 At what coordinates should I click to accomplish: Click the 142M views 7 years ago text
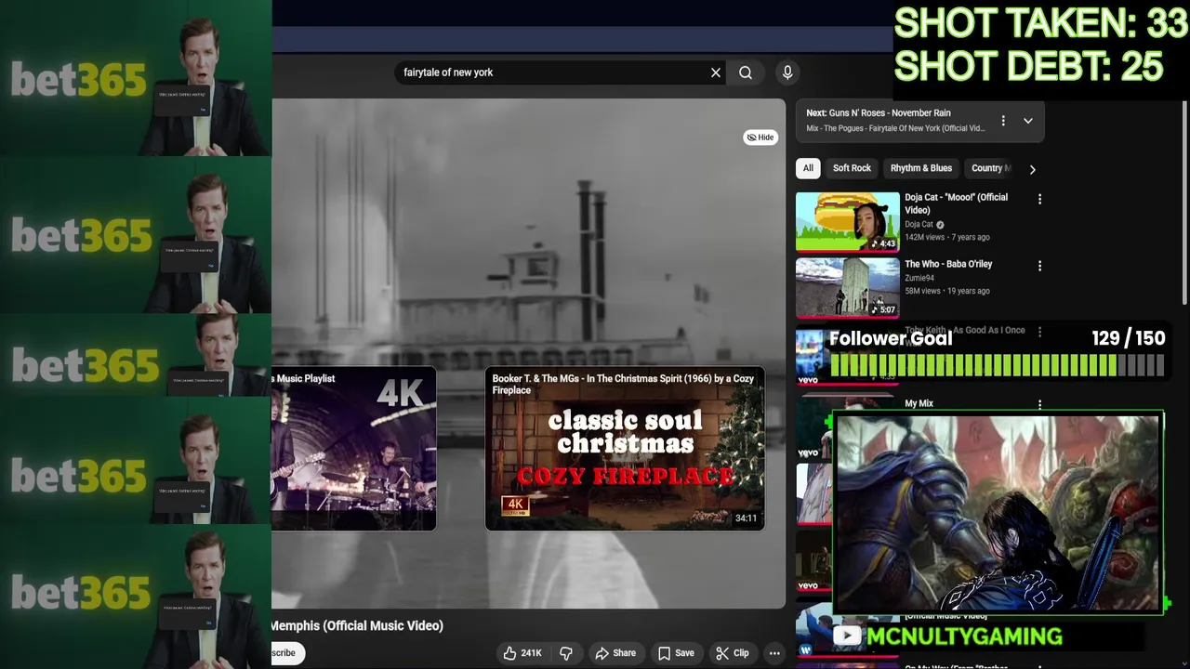(x=947, y=237)
